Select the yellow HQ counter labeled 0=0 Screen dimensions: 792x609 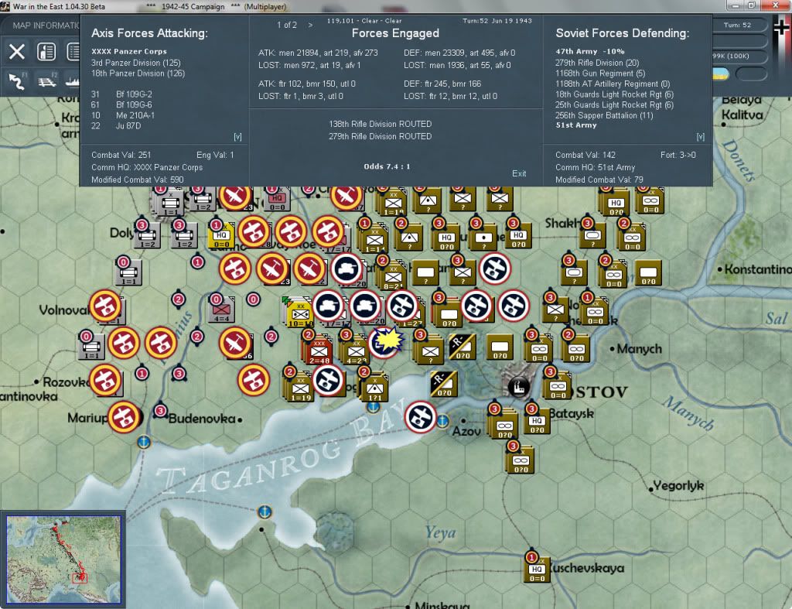click(221, 235)
